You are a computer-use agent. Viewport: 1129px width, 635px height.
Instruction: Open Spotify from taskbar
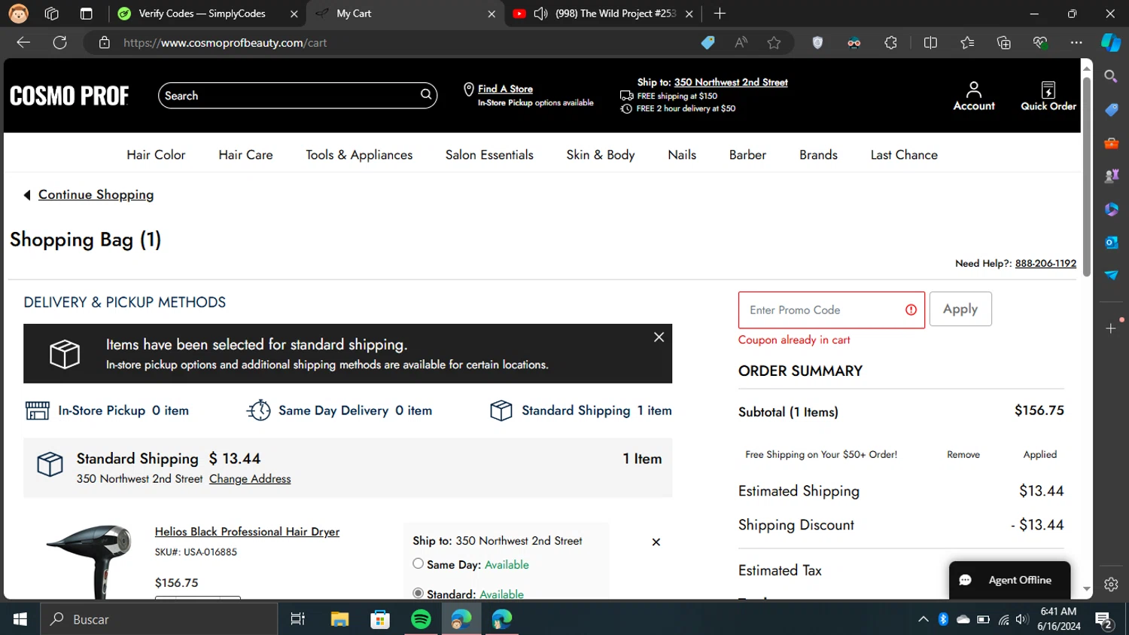421,619
